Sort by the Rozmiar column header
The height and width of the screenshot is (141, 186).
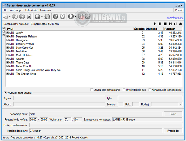pos(173,29)
